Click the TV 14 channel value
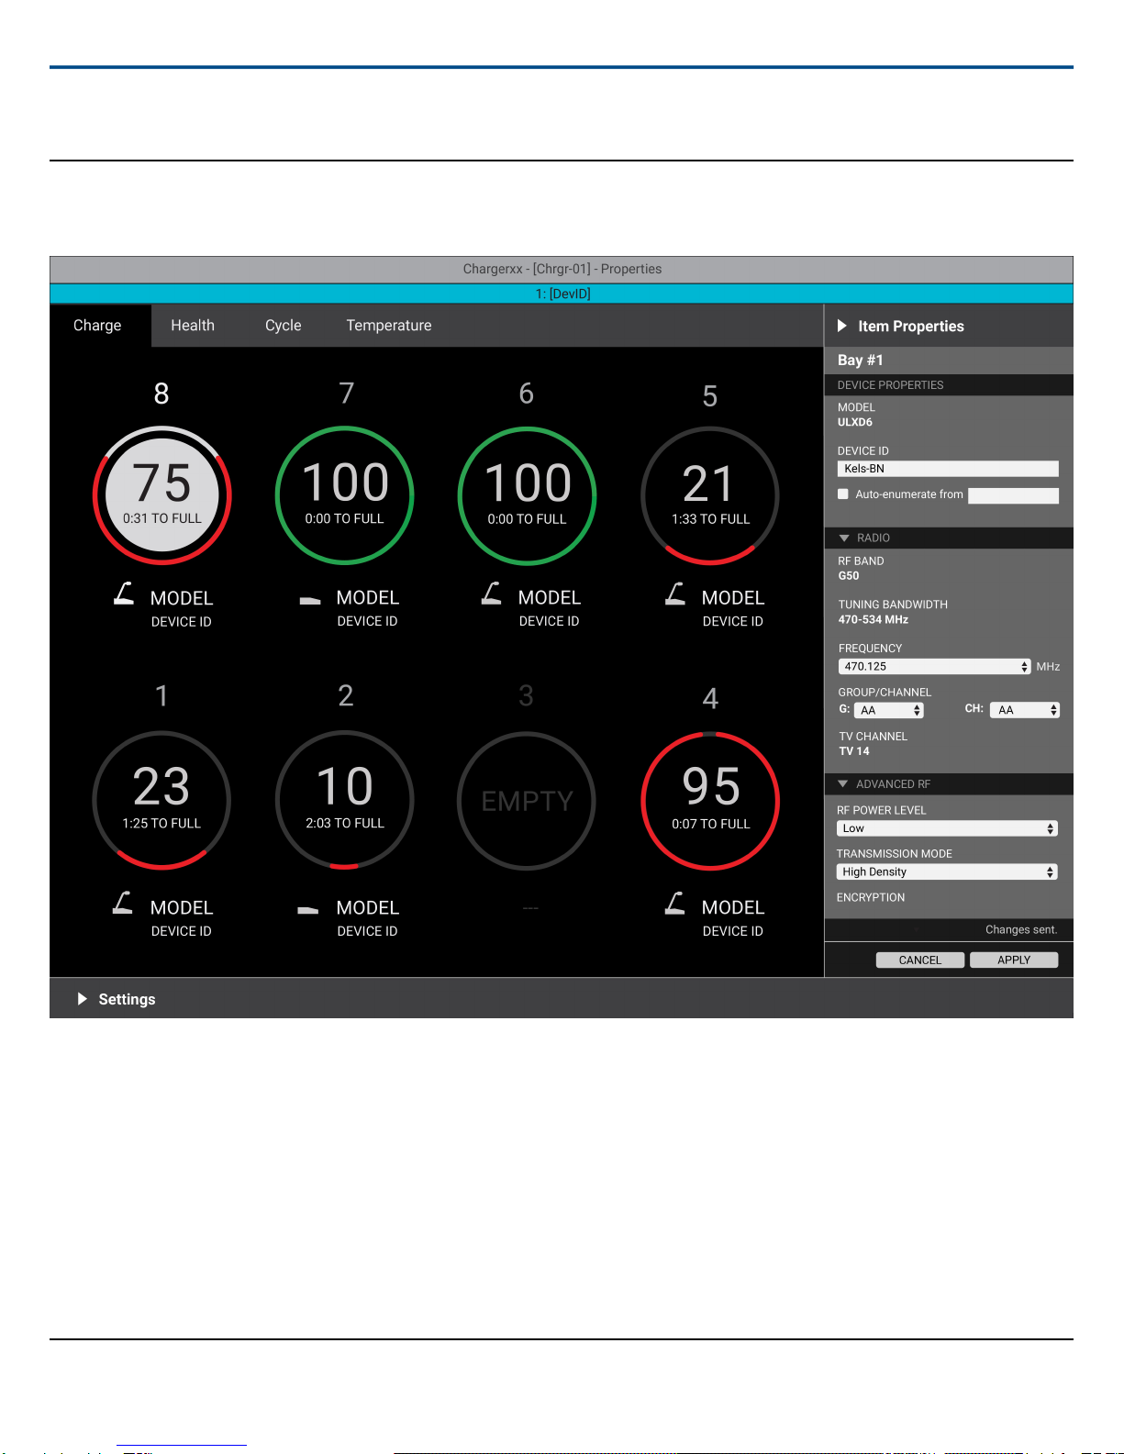The image size is (1124, 1454). coord(854,751)
